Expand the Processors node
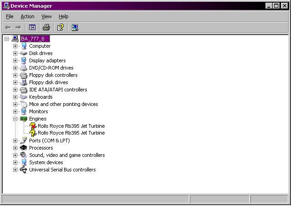Viewport: 291px width, 206px height. pos(15,148)
